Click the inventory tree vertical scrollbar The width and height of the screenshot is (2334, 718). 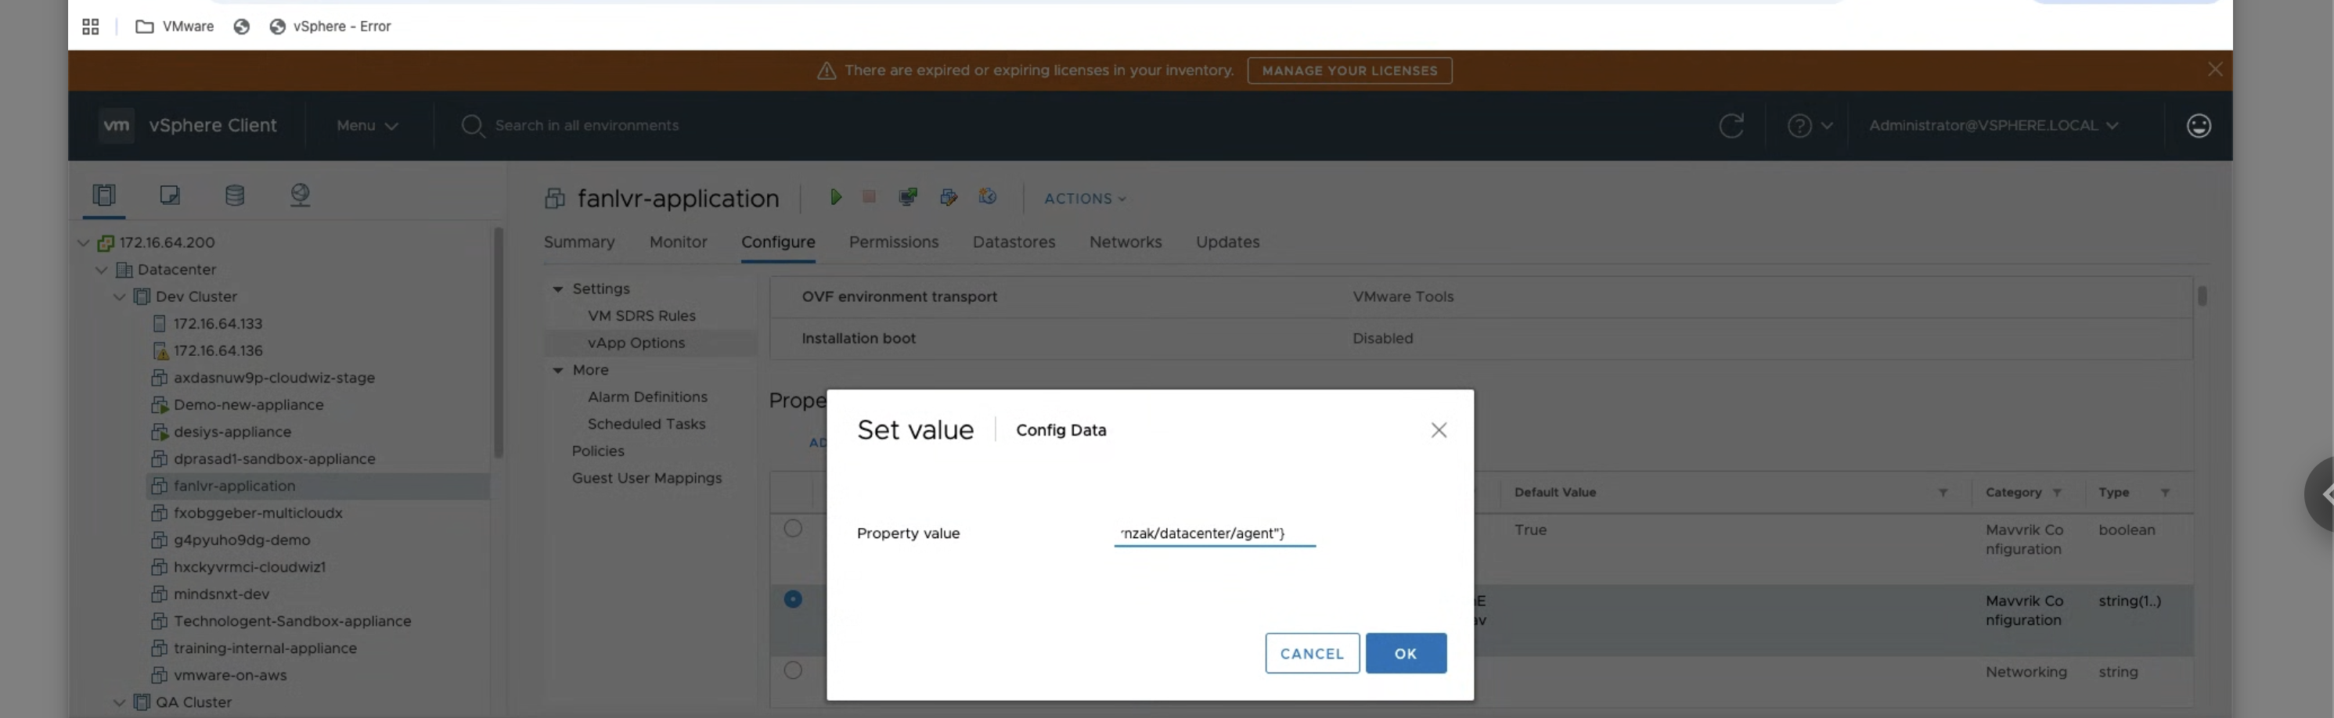[x=498, y=344]
